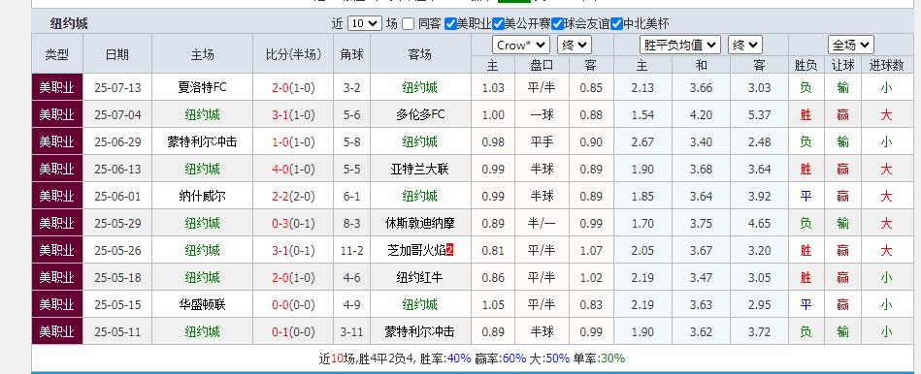Toggle the 同客 checkbox
921x374 pixels.
pyautogui.click(x=409, y=24)
